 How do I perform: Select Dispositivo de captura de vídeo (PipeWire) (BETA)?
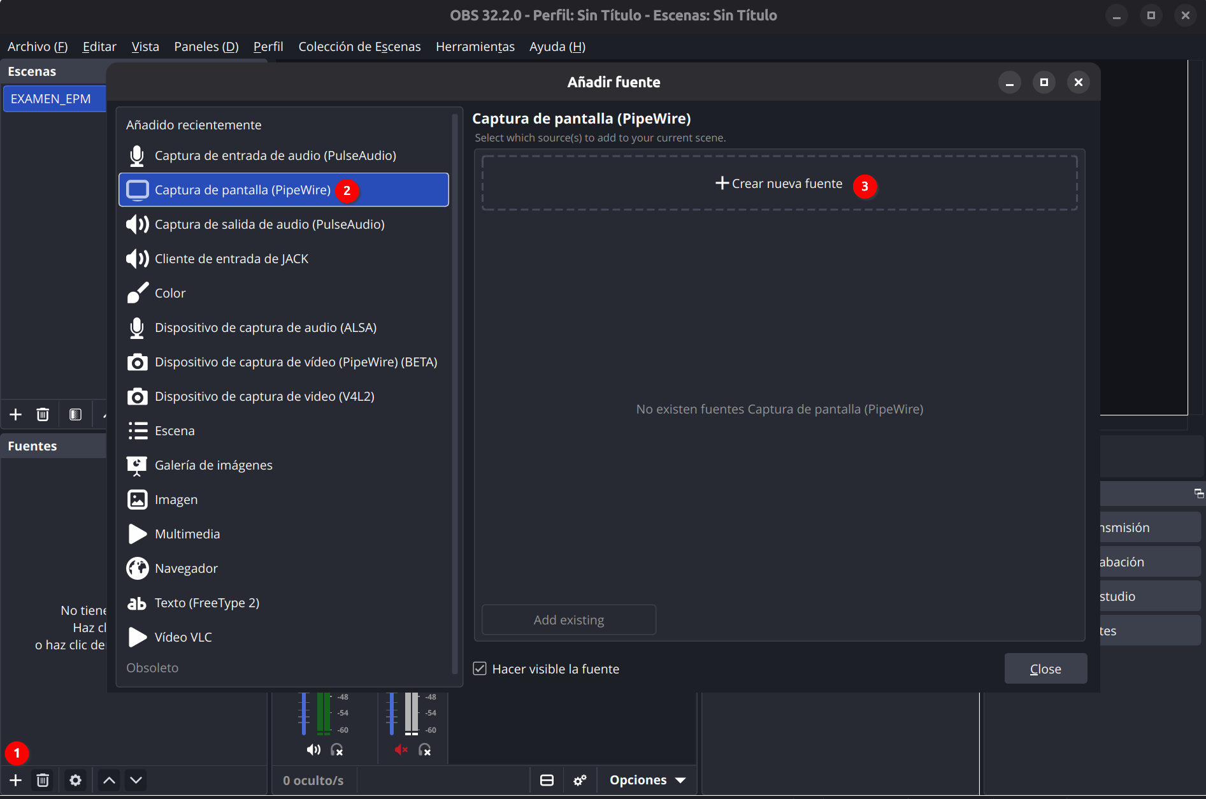coord(284,362)
